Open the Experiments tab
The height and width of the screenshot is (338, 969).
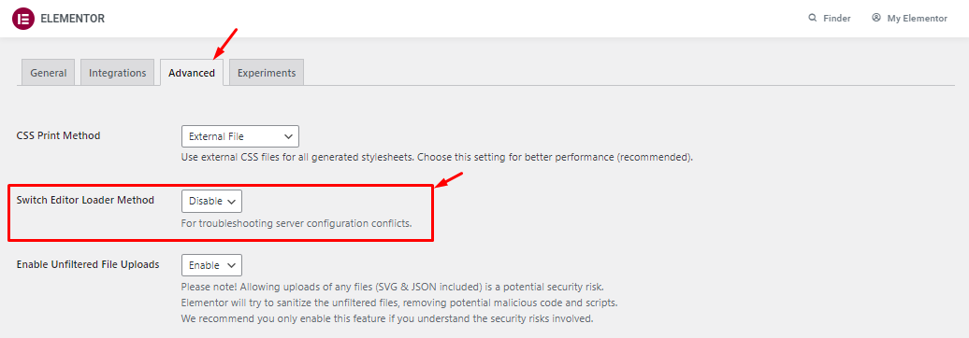267,72
